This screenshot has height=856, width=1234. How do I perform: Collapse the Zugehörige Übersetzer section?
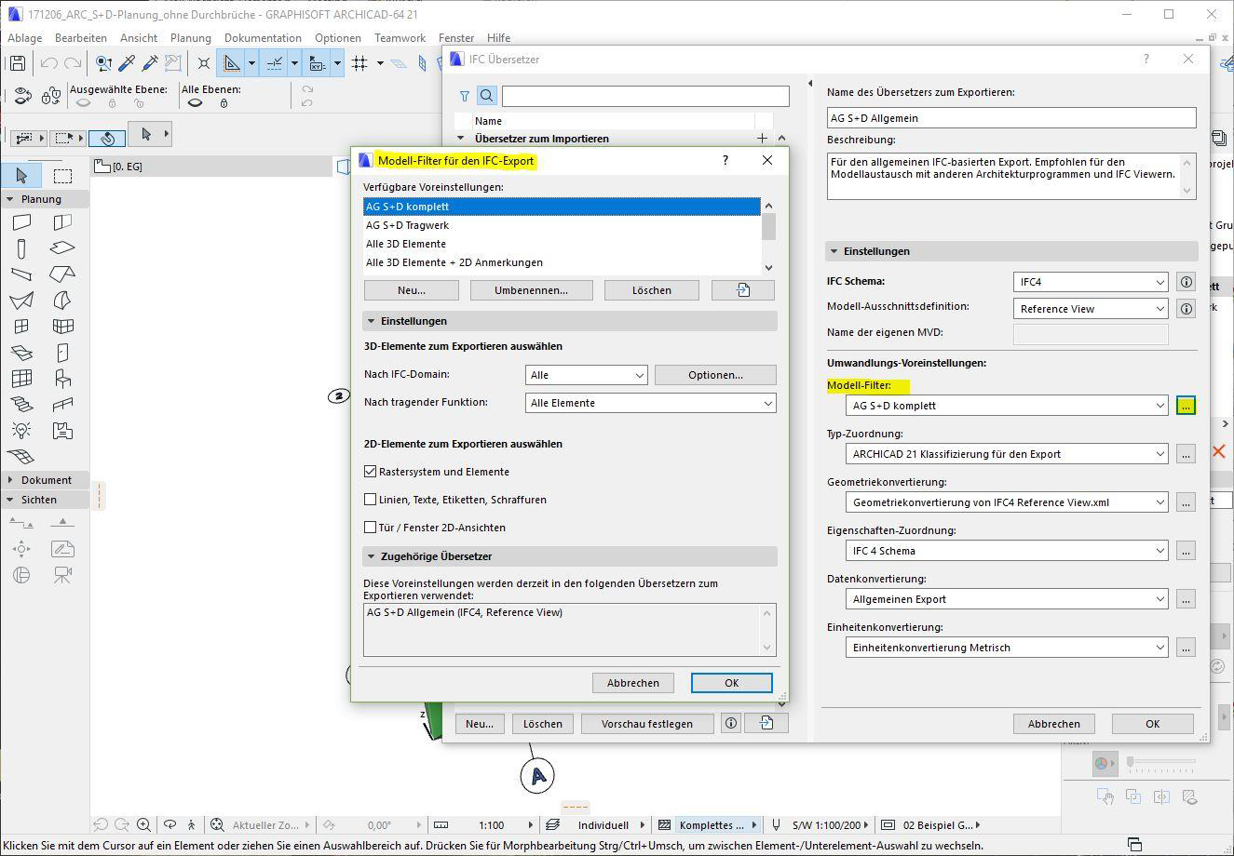pyautogui.click(x=372, y=556)
